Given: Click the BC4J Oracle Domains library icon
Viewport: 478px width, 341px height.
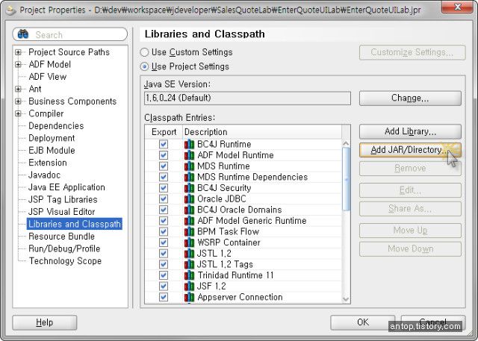Looking at the screenshot, I should 189,210.
